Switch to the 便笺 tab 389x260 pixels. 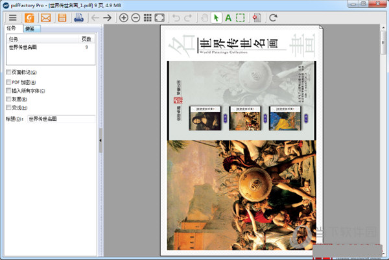click(x=30, y=29)
